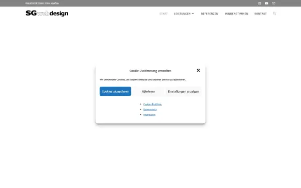
Task: Open the Datenschutz link
Action: (150, 109)
